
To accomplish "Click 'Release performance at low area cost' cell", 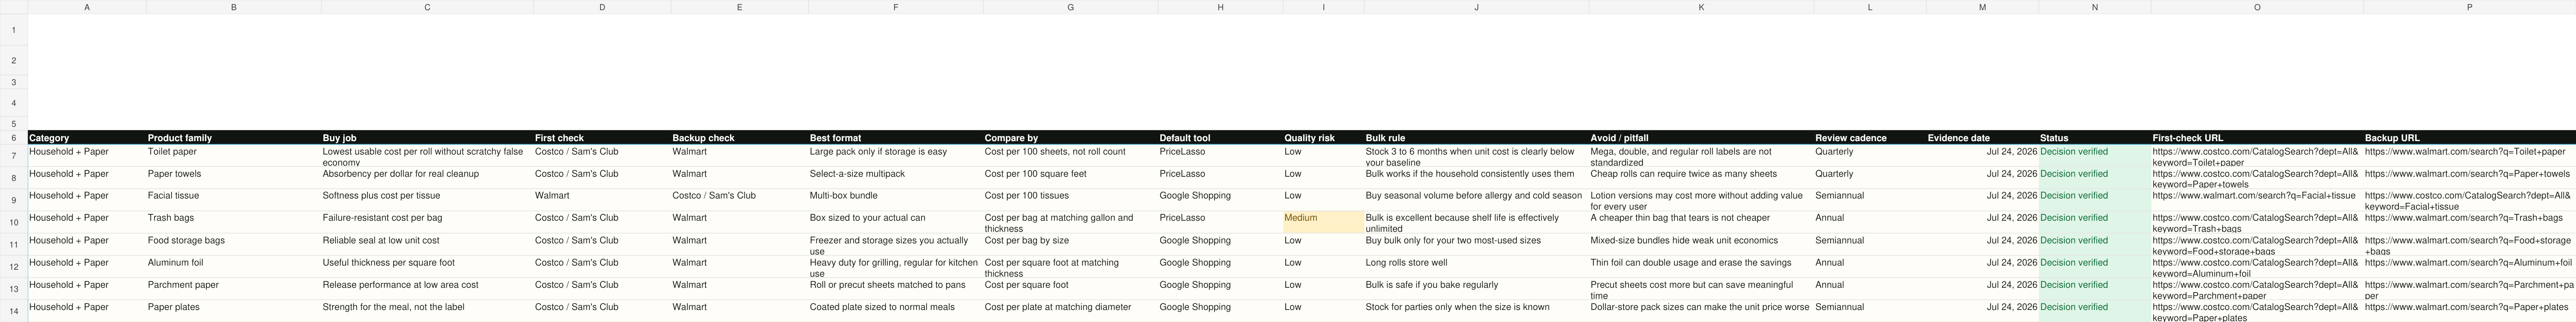I will [427, 289].
